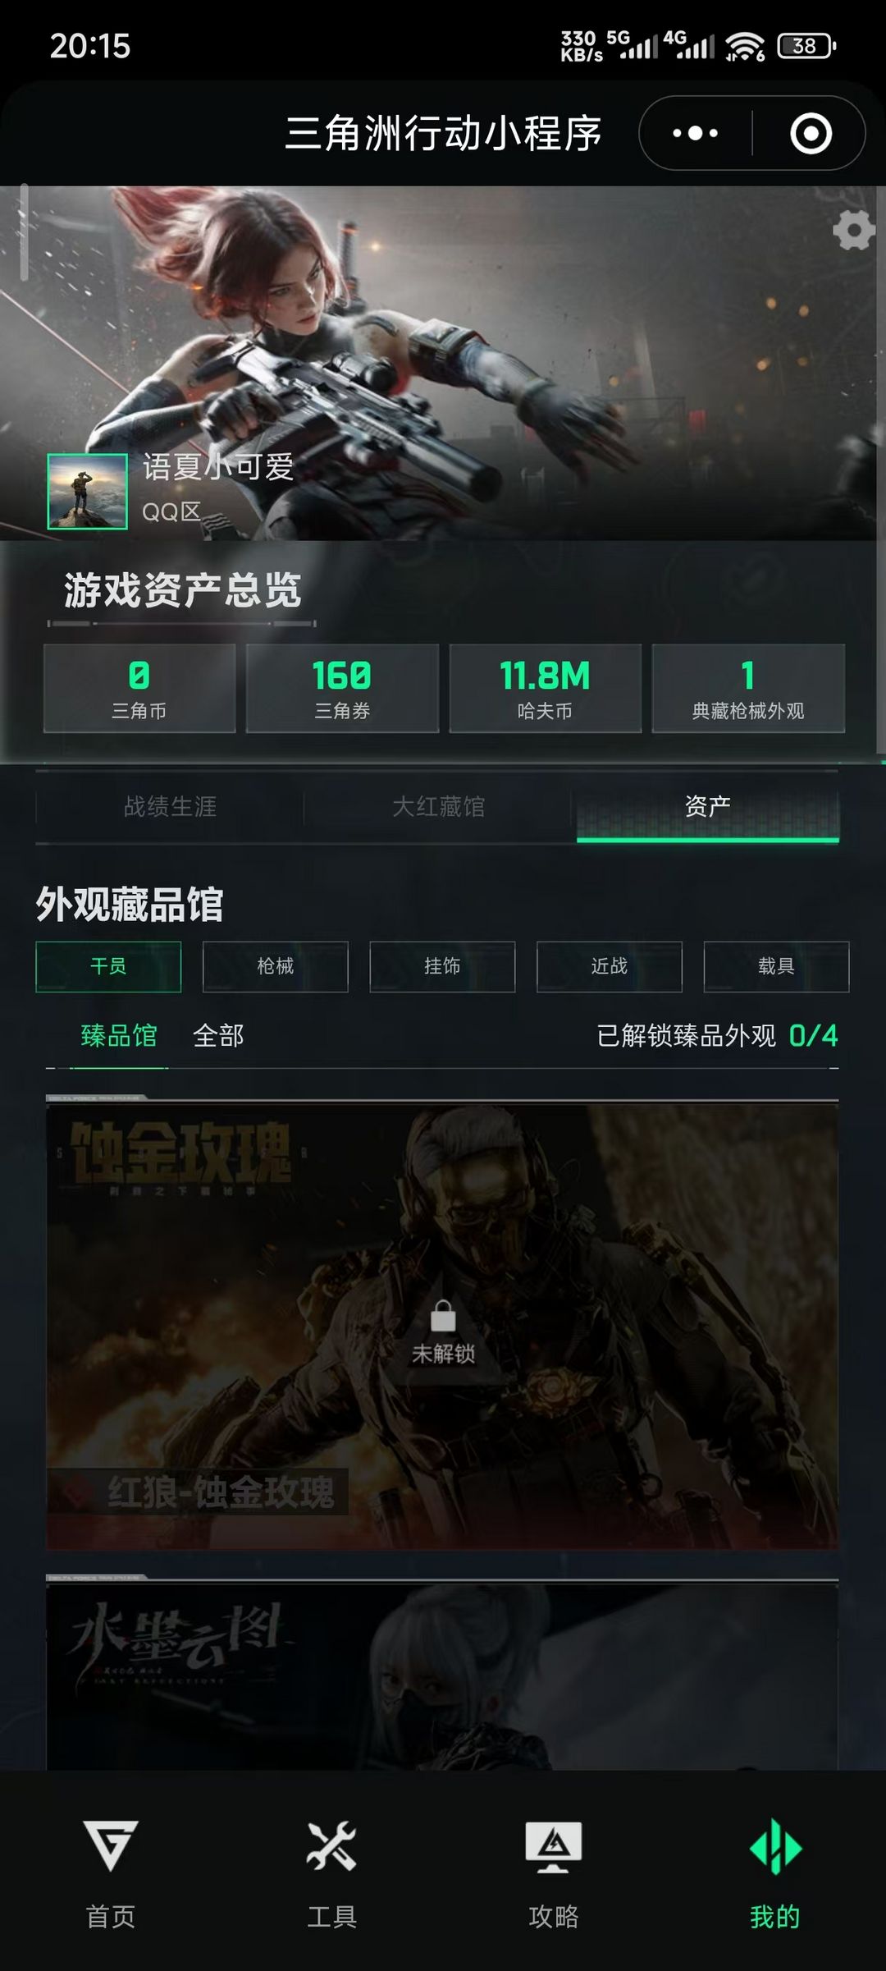The image size is (886, 1971).
Task: Close mini program via circle target icon
Action: coord(811,133)
